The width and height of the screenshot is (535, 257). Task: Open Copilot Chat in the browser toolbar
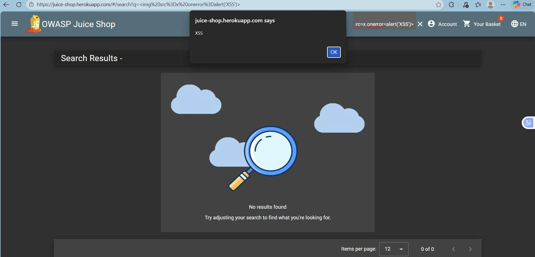click(x=522, y=4)
